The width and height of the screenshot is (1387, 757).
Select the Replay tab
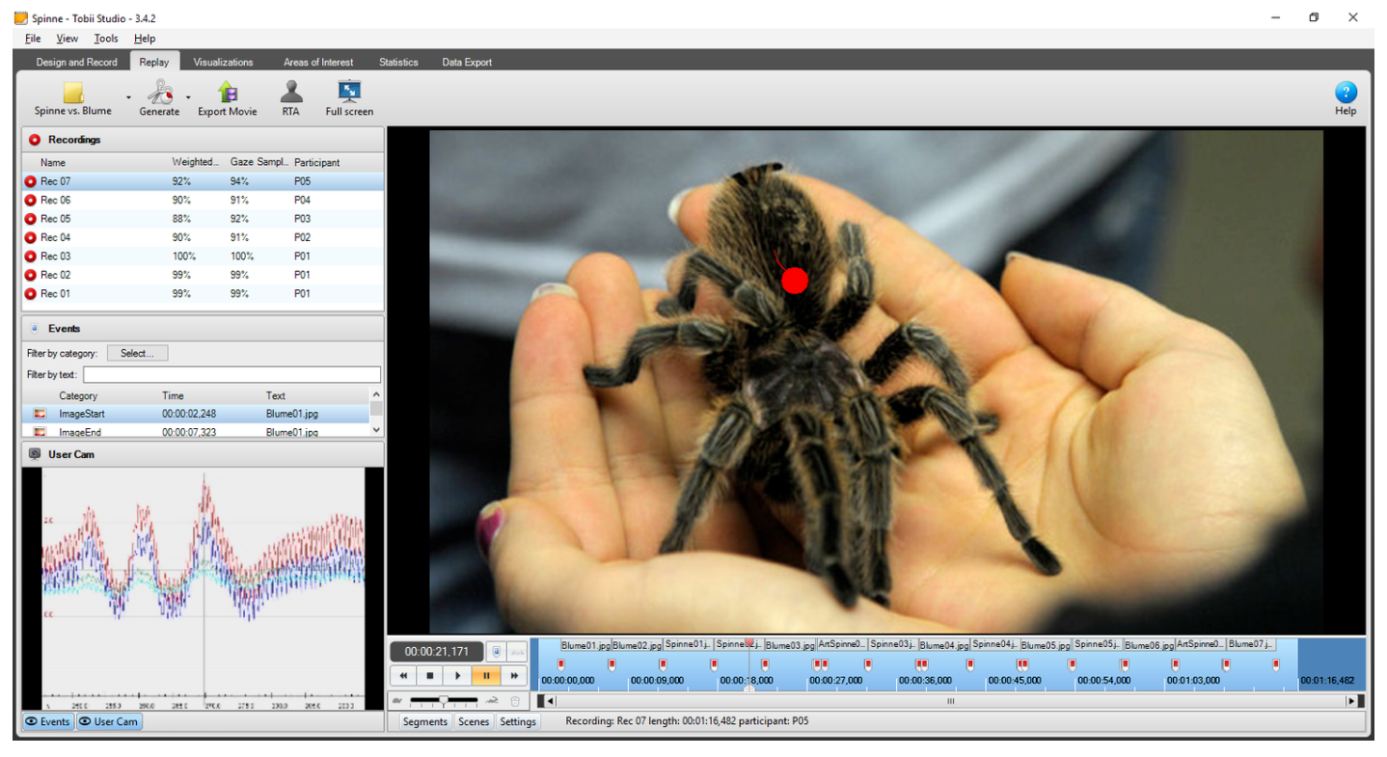click(x=154, y=62)
